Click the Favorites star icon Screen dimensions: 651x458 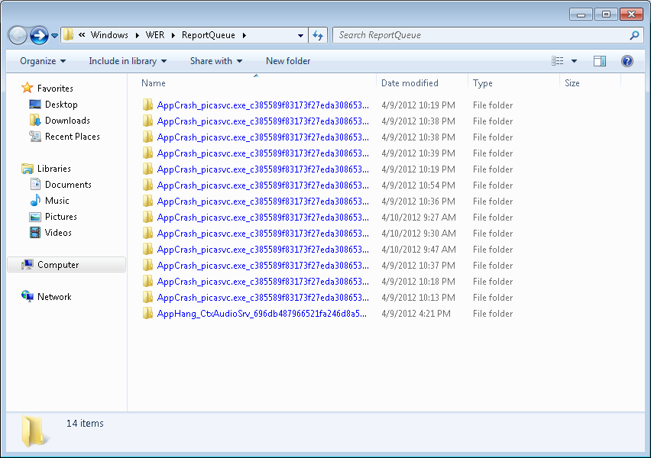27,88
